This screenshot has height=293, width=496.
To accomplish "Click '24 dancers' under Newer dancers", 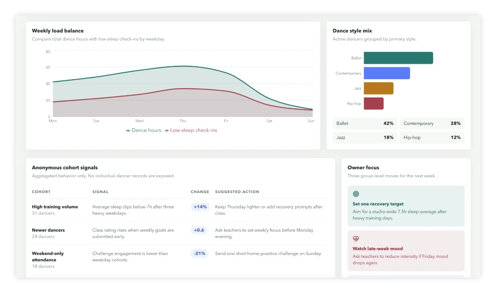I will pyautogui.click(x=43, y=237).
